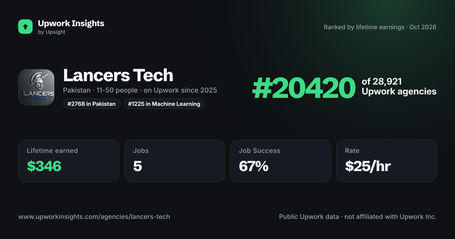The height and width of the screenshot is (239, 455).
Task: Click the Pakistan location details line
Action: click(x=140, y=90)
